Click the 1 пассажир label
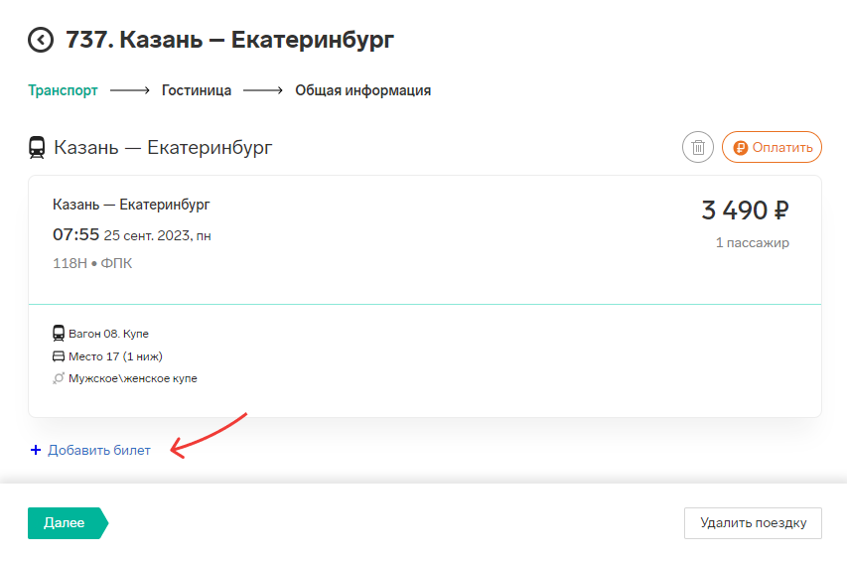This screenshot has height=562, width=847. pyautogui.click(x=753, y=242)
